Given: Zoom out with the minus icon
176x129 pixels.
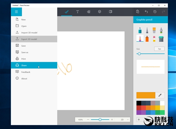Looking at the screenshot, I should [88, 120].
